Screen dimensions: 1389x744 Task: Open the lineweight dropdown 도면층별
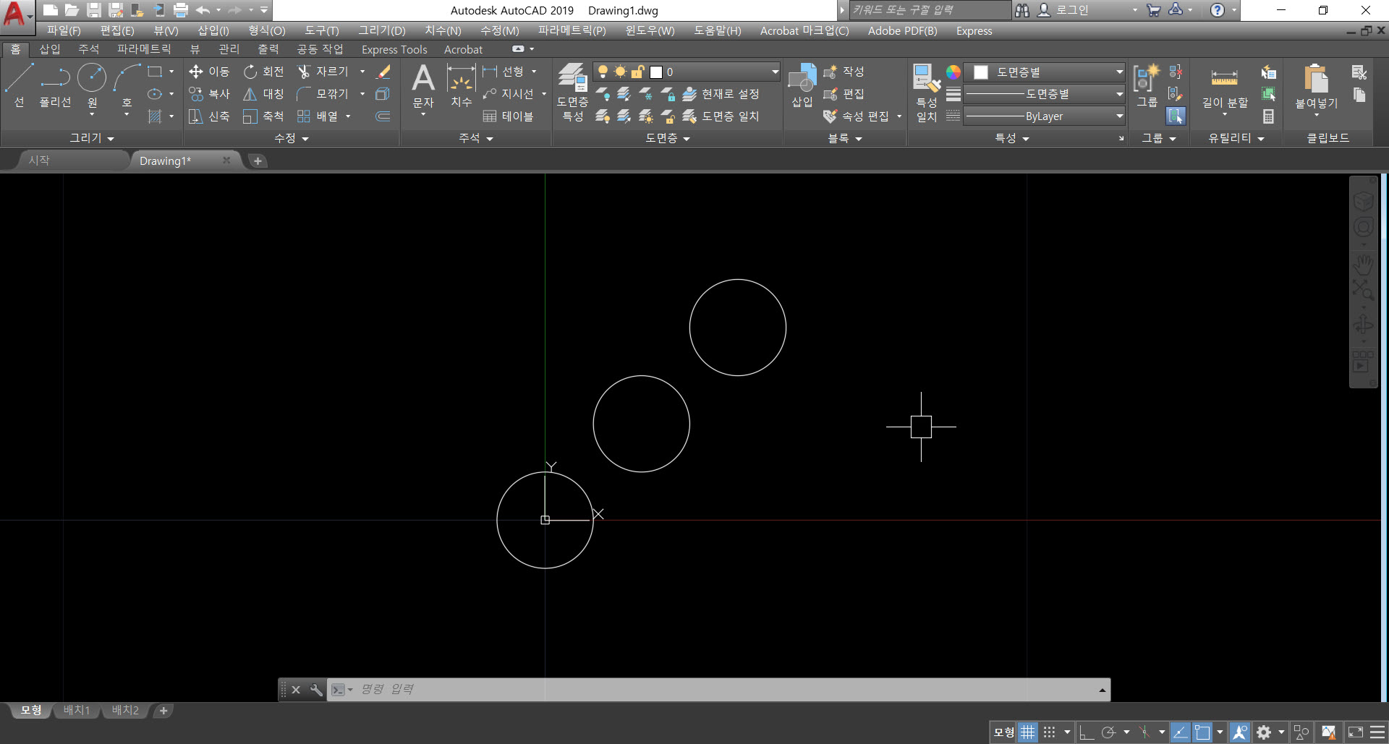coord(1045,94)
